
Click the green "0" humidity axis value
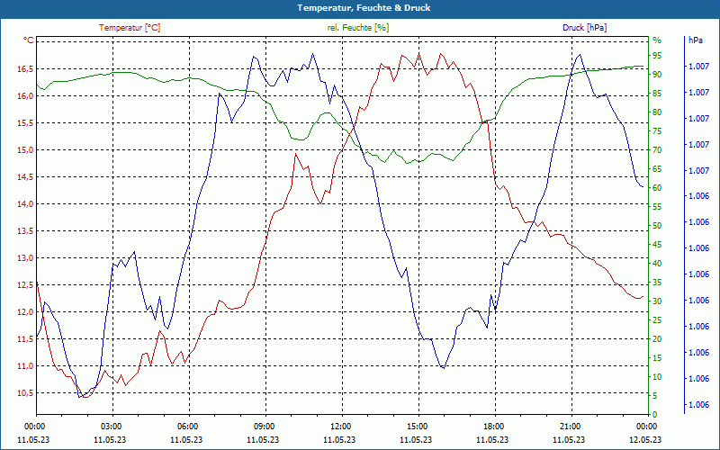click(x=655, y=415)
